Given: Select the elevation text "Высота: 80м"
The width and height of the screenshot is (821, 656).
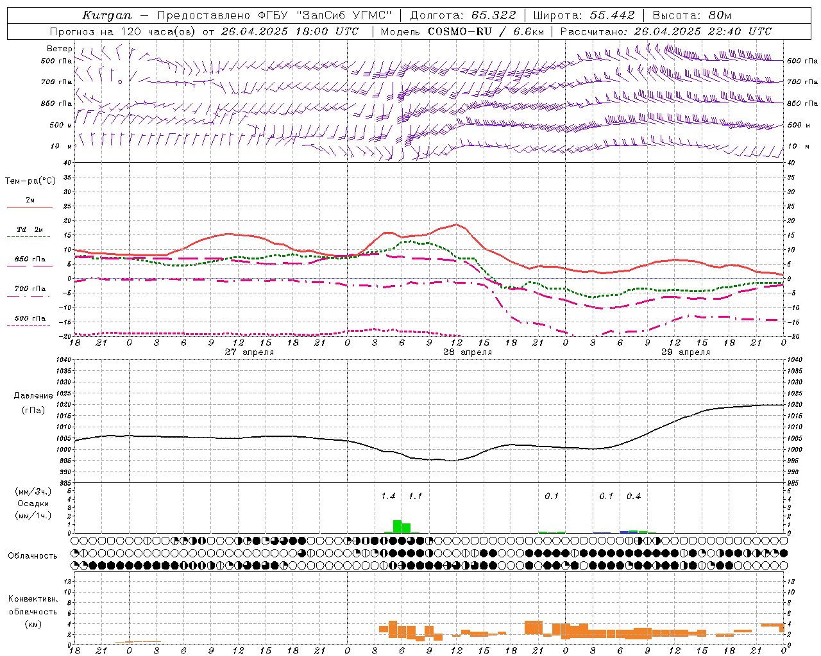Looking at the screenshot, I should click(692, 15).
